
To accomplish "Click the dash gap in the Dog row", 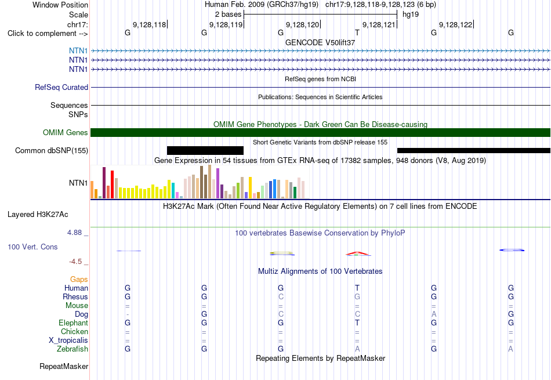I will (128, 314).
